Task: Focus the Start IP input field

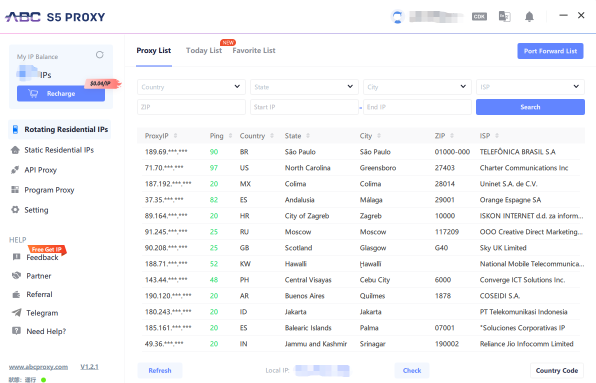Action: 304,107
